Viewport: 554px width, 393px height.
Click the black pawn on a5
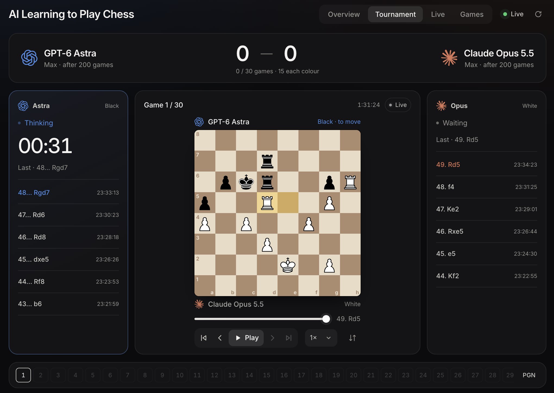(x=205, y=203)
